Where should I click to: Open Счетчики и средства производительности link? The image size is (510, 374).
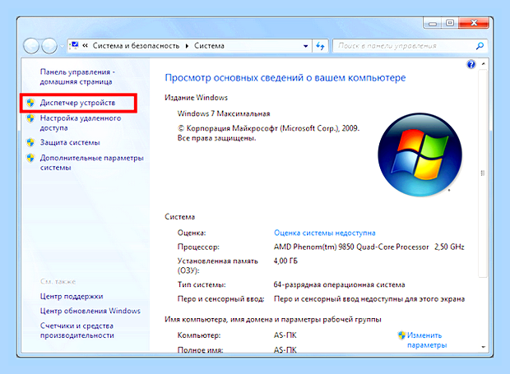coord(76,330)
